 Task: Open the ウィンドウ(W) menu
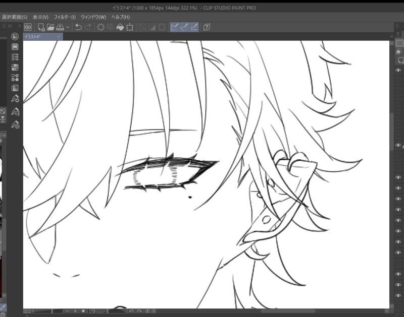coord(93,17)
